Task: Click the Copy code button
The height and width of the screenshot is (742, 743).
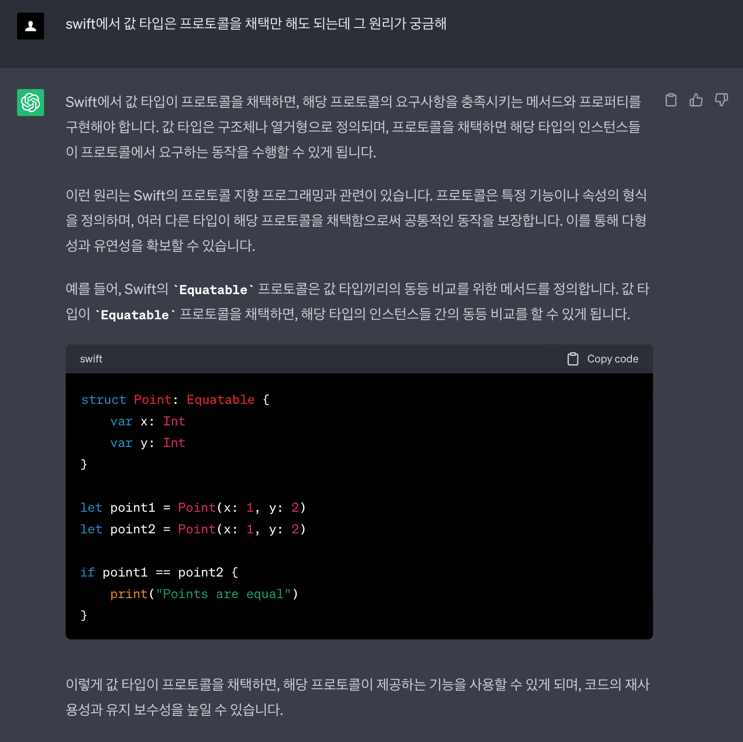Action: click(x=603, y=359)
